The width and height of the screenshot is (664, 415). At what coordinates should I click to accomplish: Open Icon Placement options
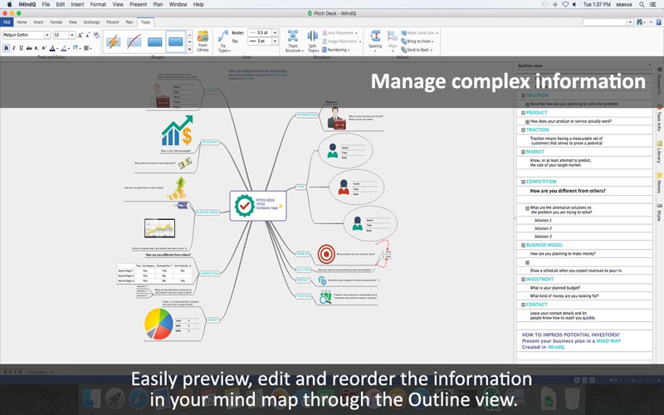click(x=339, y=33)
